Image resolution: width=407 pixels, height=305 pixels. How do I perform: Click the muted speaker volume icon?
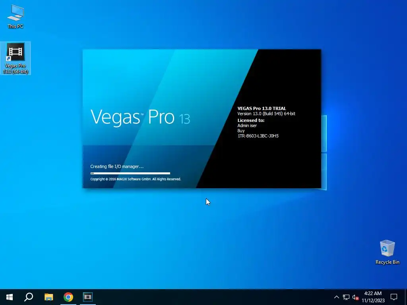pos(356,297)
